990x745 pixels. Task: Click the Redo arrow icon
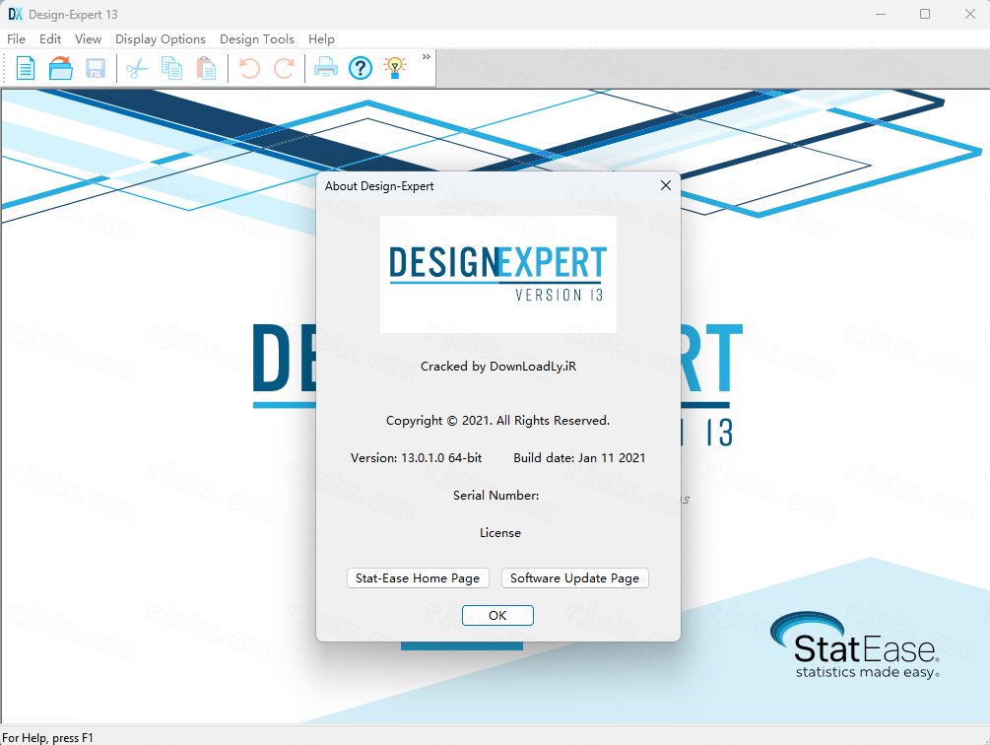[284, 68]
